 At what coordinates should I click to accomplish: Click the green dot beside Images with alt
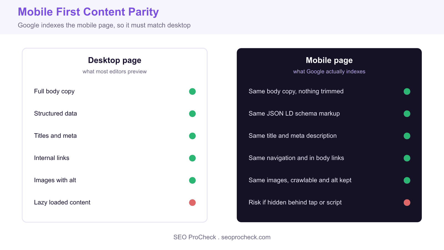pyautogui.click(x=192, y=180)
